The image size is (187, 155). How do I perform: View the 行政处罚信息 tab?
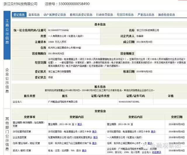coord(105,15)
